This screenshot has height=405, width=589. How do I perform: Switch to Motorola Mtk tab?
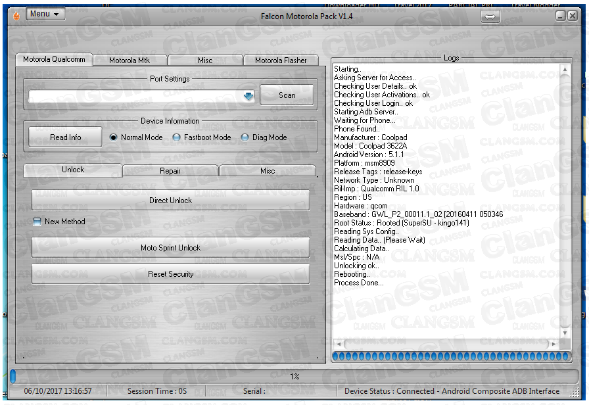click(x=130, y=60)
